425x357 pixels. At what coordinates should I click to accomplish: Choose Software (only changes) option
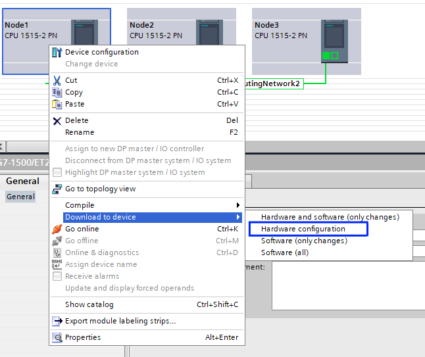click(304, 241)
